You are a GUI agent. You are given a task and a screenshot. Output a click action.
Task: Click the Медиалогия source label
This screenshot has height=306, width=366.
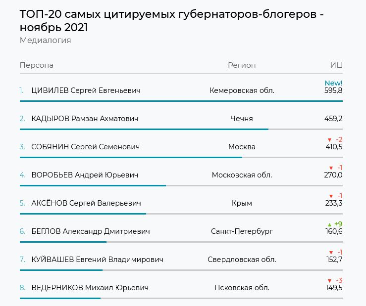tap(45, 41)
